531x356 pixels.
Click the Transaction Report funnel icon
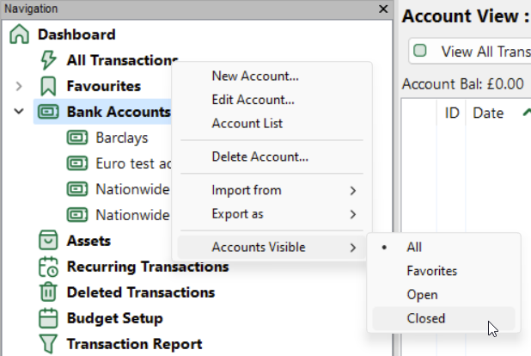pos(48,344)
